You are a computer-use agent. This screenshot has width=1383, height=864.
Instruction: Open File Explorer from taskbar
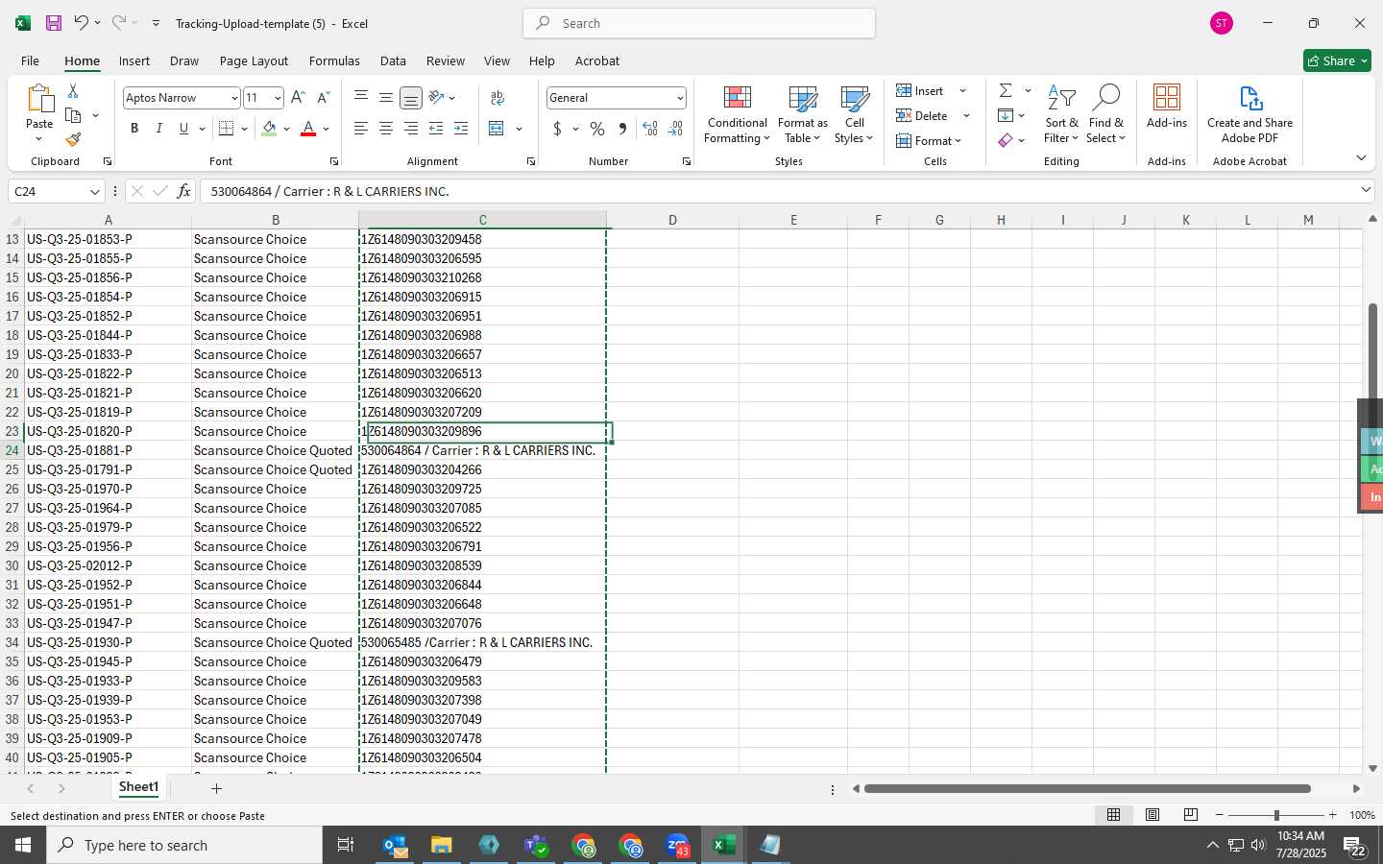441,845
